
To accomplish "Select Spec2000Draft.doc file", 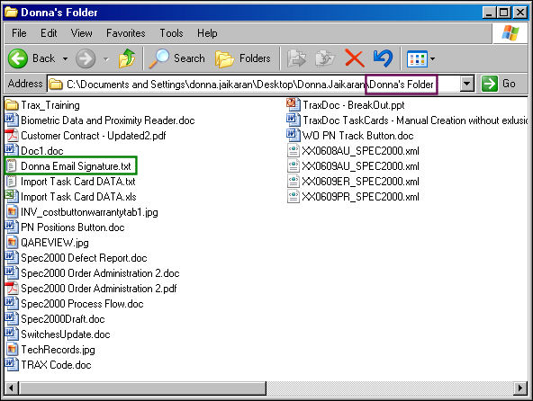I will (55, 319).
